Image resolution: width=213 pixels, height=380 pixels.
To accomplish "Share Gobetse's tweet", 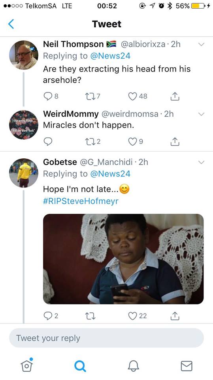I will coord(175,316).
